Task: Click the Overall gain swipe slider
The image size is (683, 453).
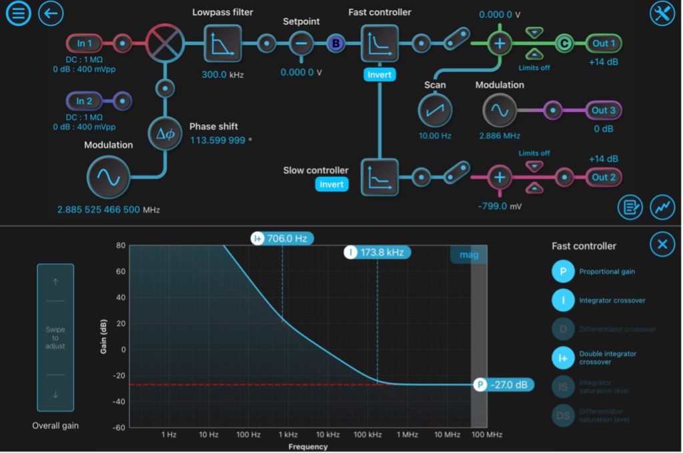Action: pyautogui.click(x=55, y=338)
